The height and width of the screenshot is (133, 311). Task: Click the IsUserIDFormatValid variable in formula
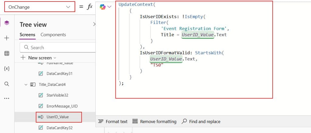click(x=166, y=53)
